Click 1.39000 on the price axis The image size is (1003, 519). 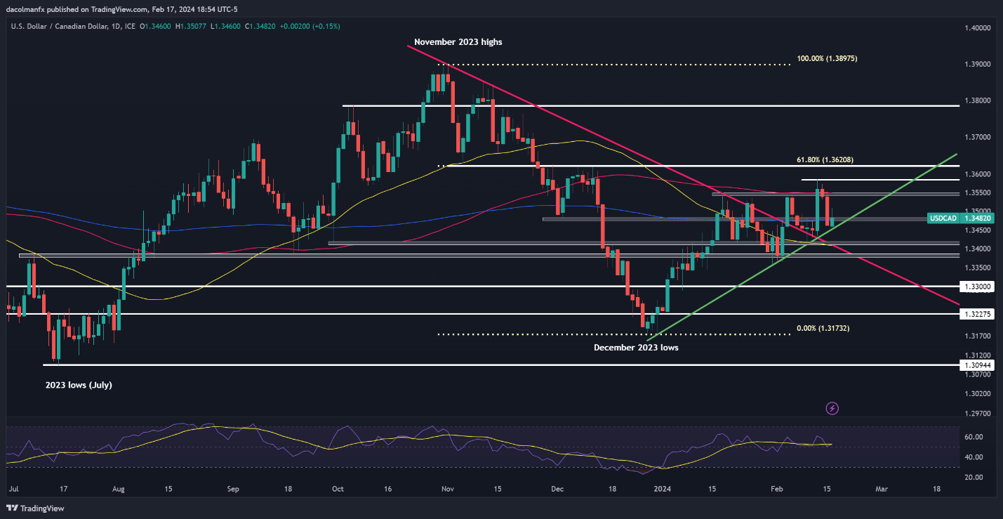(976, 65)
